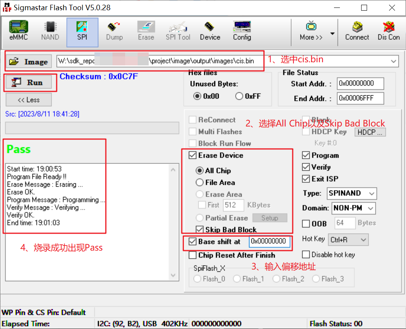Click the 'Erase OK.' log line

point(21,192)
